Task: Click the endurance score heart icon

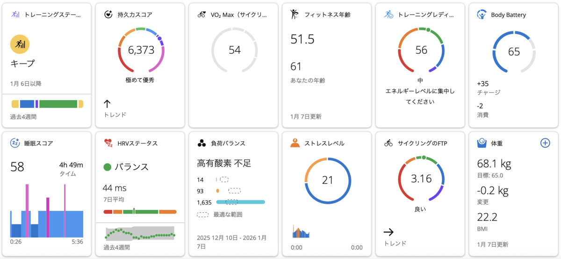Action: point(108,15)
